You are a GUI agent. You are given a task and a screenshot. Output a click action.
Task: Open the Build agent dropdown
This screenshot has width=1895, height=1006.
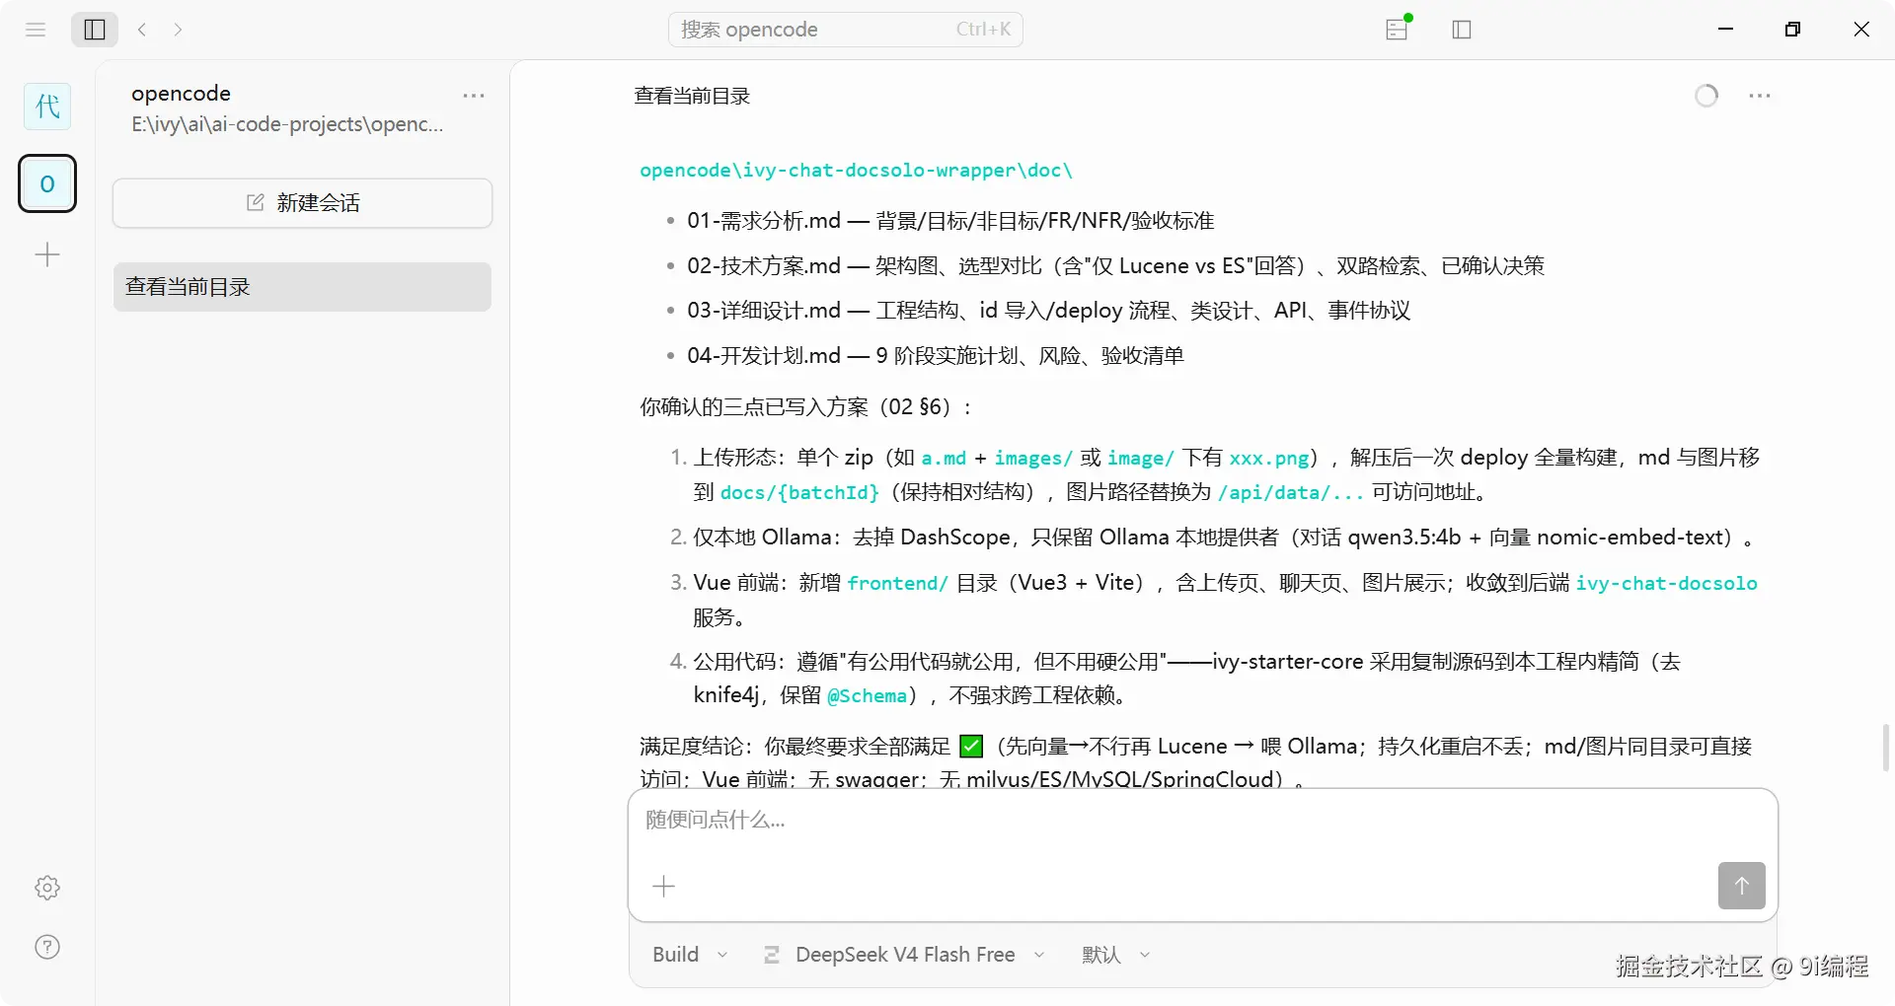tap(690, 955)
